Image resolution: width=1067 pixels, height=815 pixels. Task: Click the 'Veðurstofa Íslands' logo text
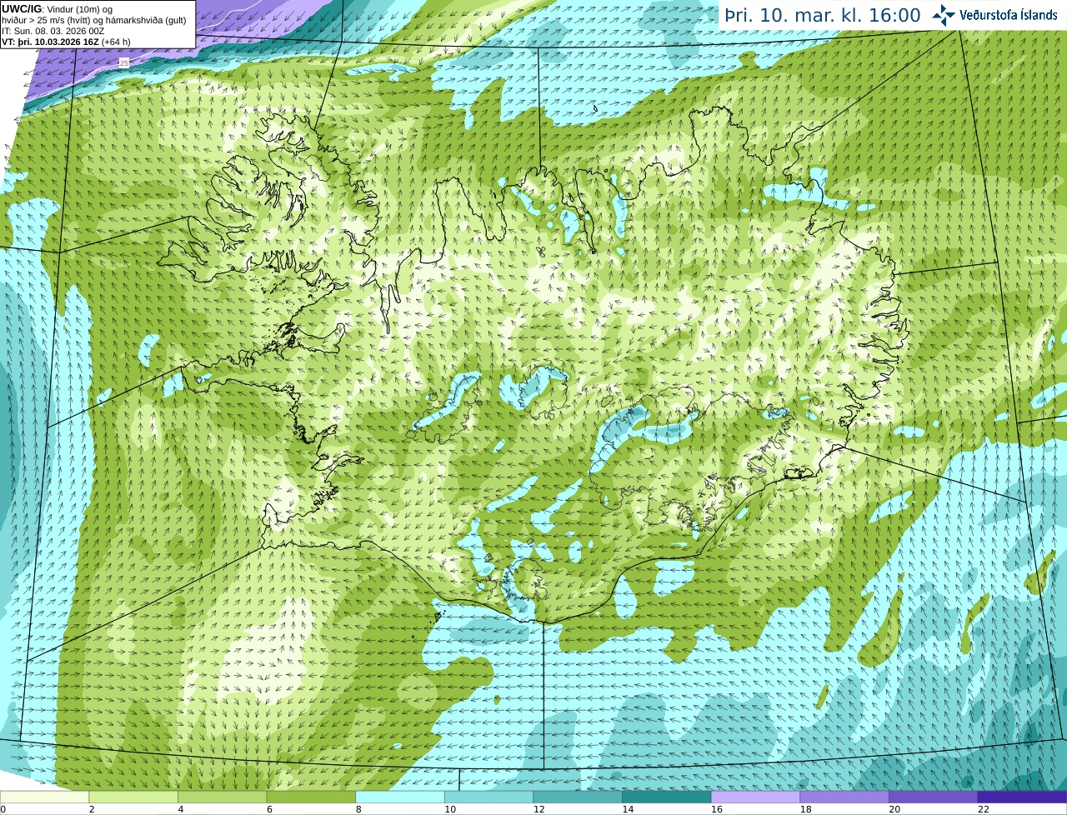(x=1009, y=15)
